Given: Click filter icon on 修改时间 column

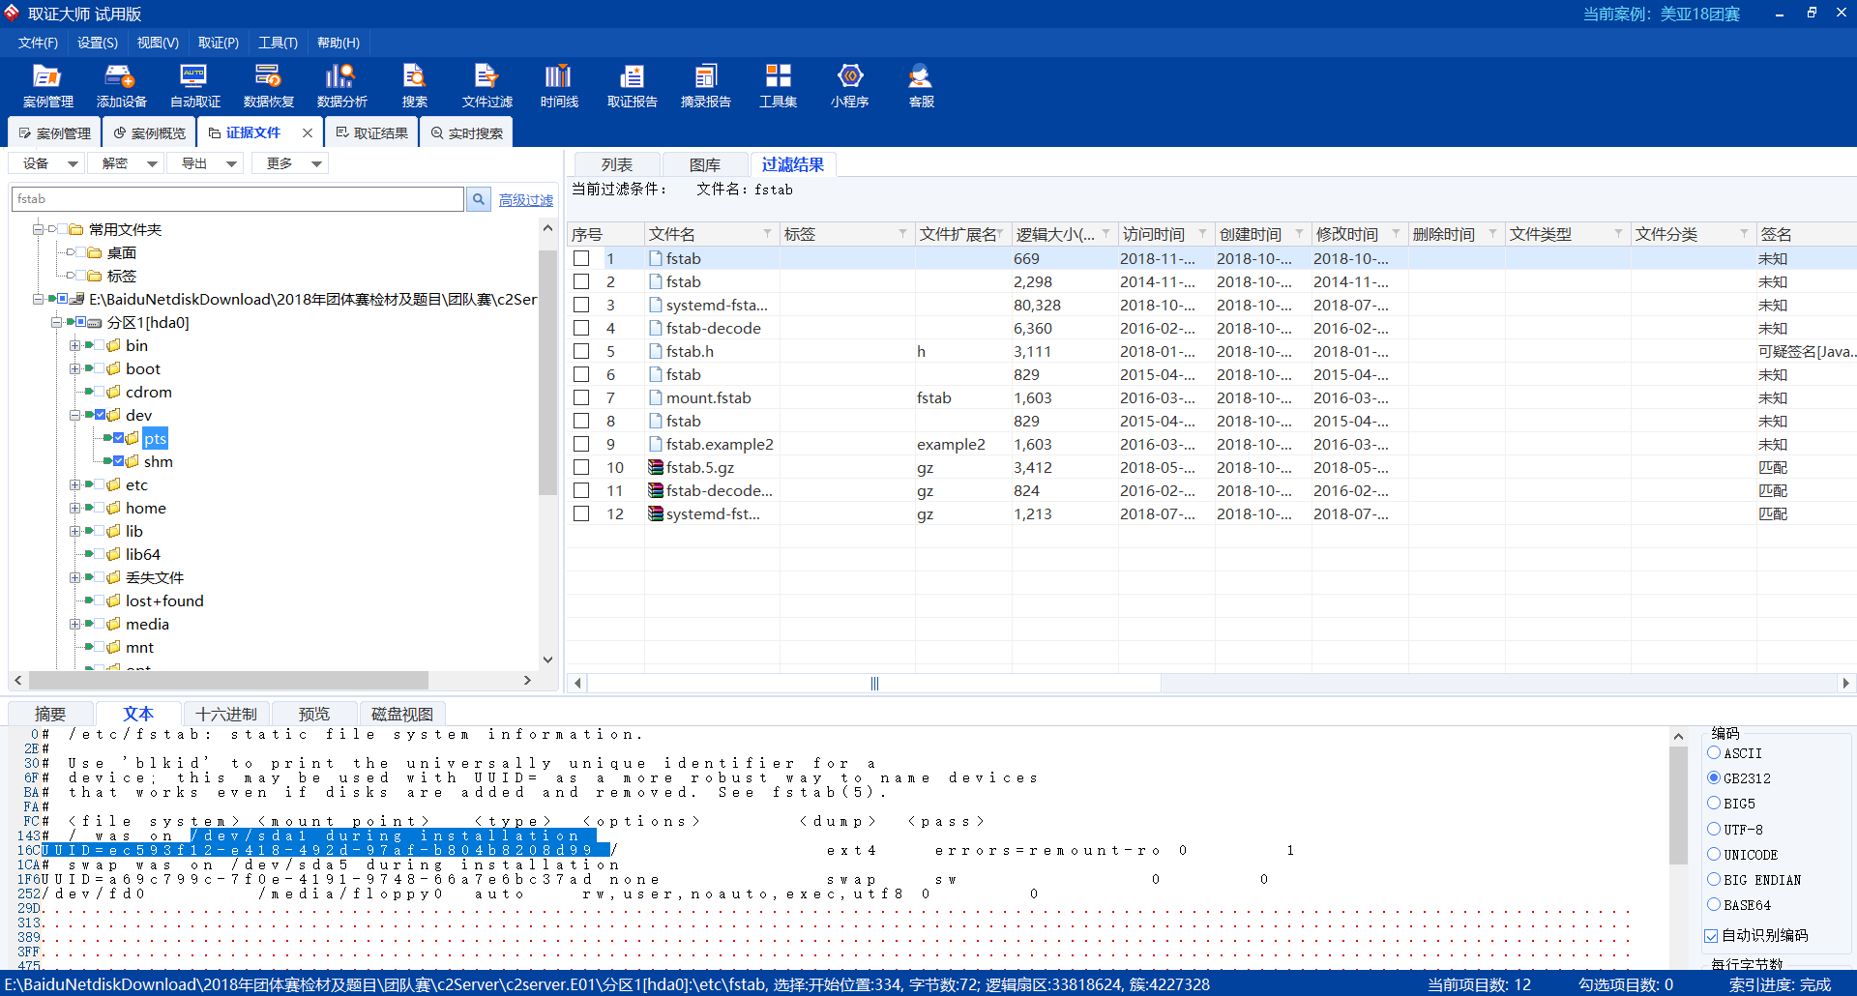Looking at the screenshot, I should point(1396,234).
